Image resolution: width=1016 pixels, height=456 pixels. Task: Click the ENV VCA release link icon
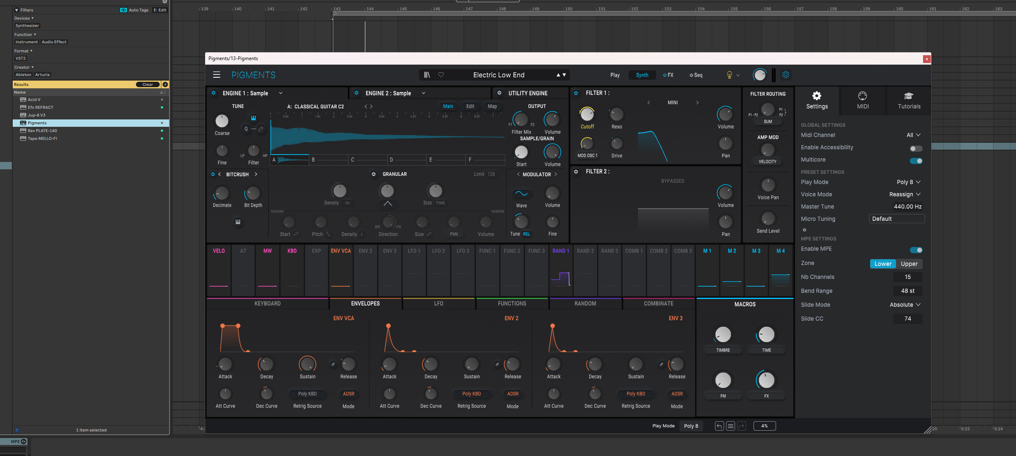click(x=333, y=364)
